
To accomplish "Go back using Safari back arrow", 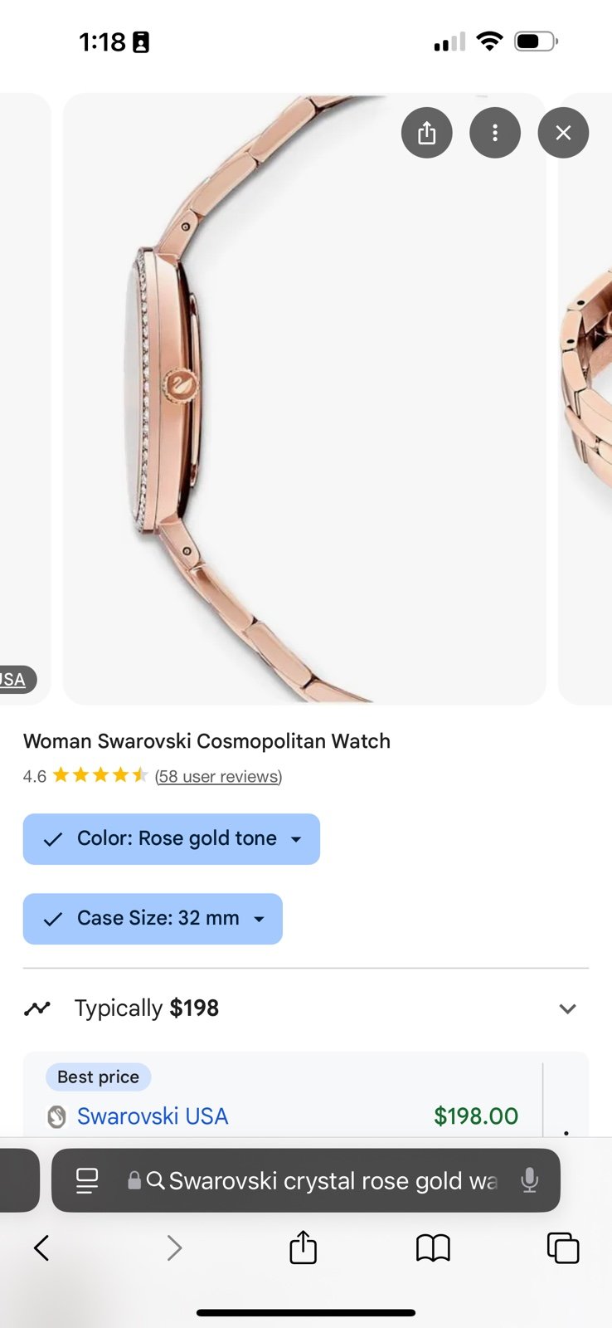I will click(x=41, y=1247).
